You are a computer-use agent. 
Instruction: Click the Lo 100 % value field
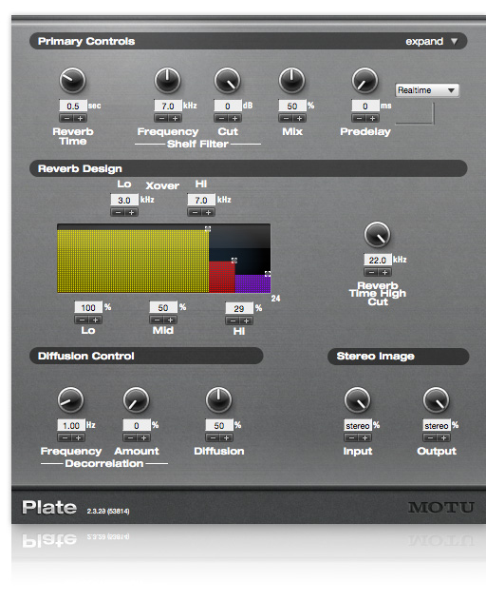pos(88,307)
